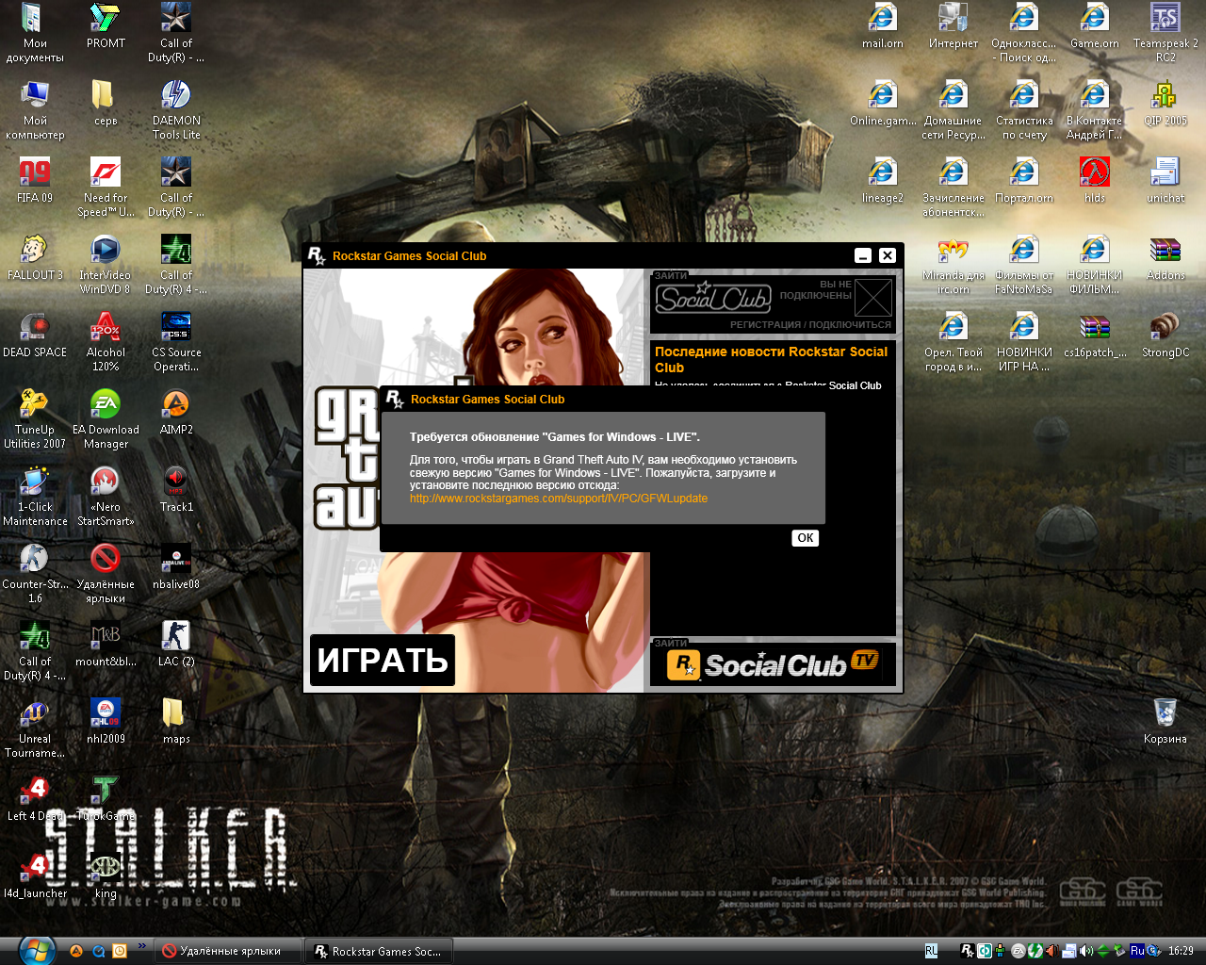Select Rockstar Games Social Club taskbar button

click(x=378, y=951)
